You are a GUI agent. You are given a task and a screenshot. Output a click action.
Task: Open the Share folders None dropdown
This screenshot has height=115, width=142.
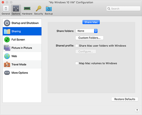click(x=87, y=31)
